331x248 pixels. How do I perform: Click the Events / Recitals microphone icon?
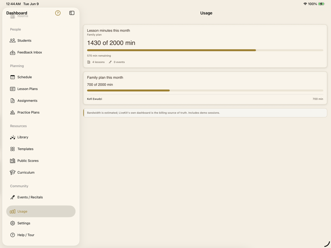tap(13, 197)
